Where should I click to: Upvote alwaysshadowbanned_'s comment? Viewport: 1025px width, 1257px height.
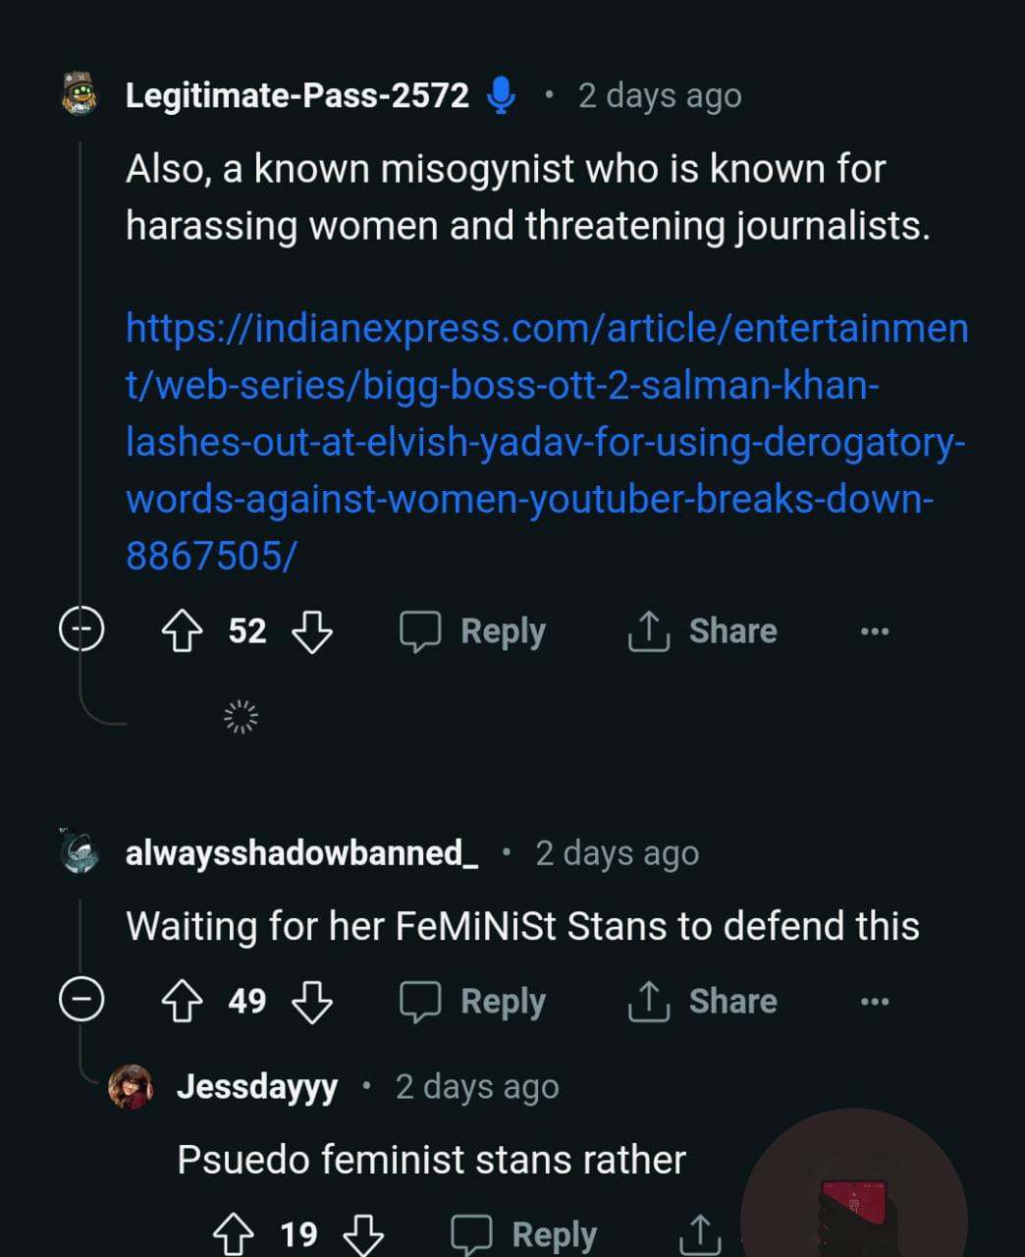pos(182,1002)
